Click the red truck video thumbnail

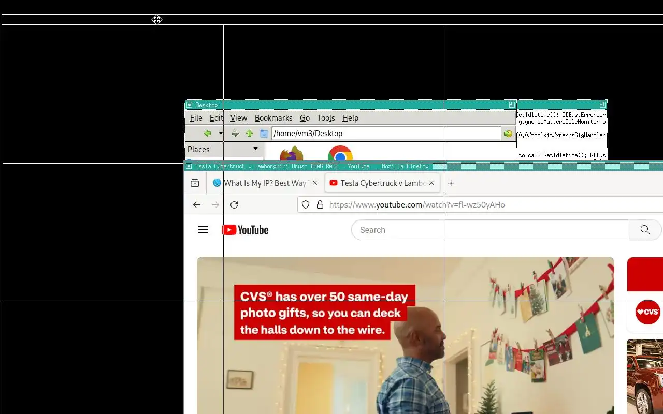[x=645, y=376]
